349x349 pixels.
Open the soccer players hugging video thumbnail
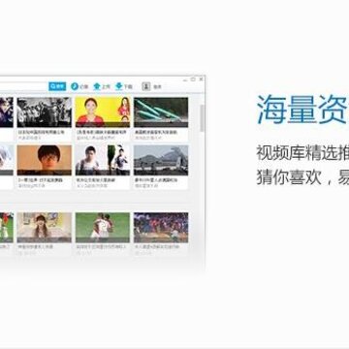tap(103, 228)
